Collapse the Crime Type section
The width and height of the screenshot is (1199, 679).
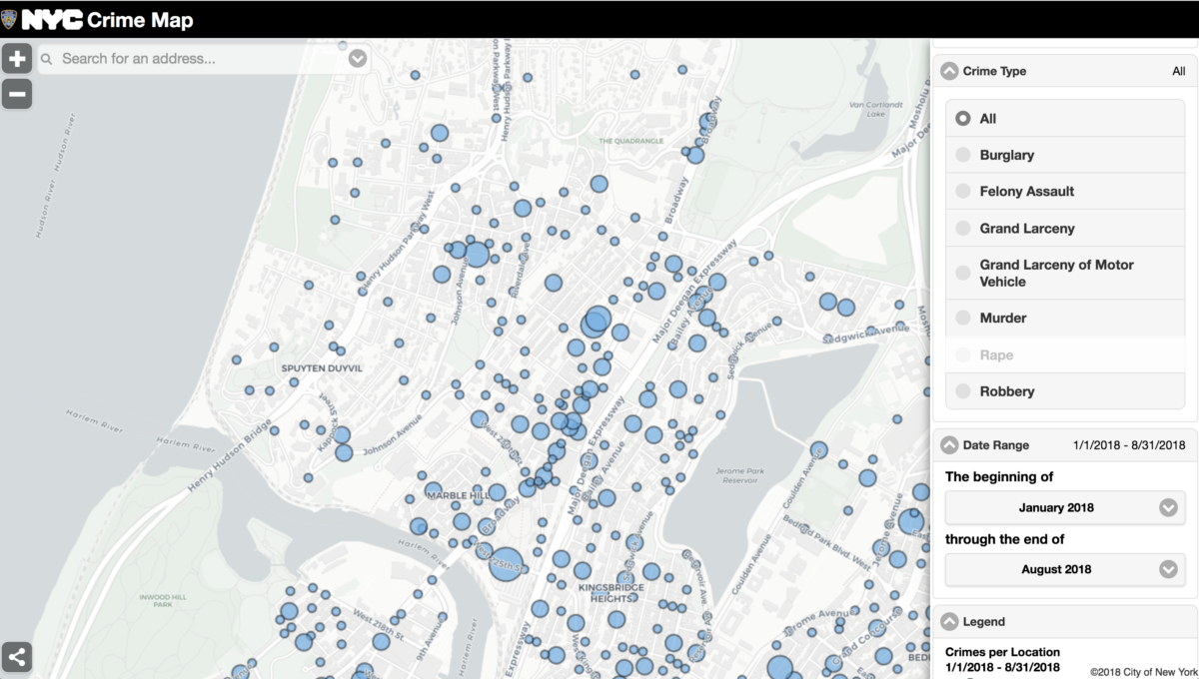(947, 71)
